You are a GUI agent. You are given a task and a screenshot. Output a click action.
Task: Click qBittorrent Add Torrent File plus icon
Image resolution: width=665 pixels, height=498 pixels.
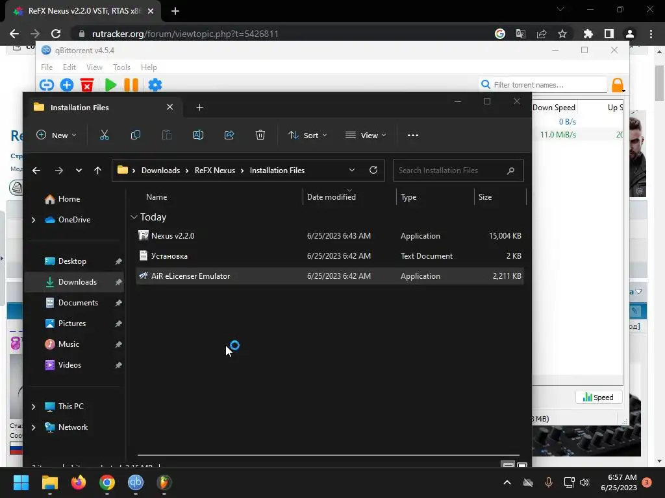click(67, 85)
